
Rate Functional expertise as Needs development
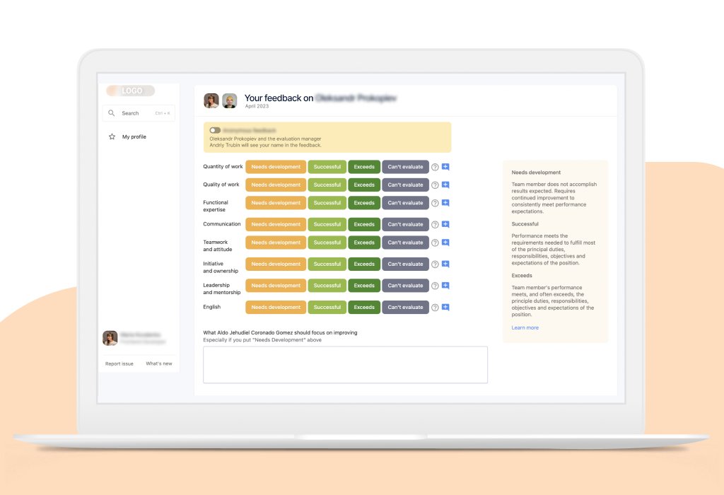coord(276,203)
